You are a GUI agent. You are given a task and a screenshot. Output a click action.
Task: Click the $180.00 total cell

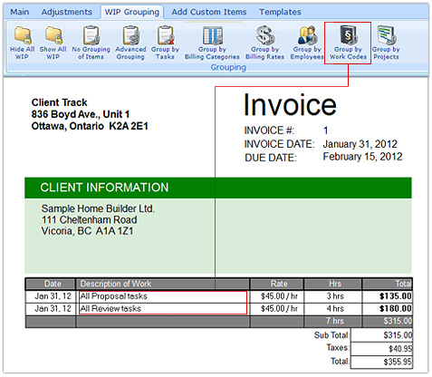[x=388, y=309]
